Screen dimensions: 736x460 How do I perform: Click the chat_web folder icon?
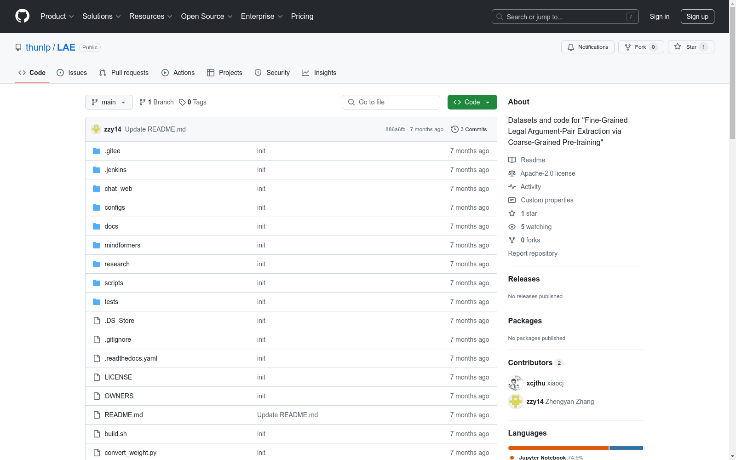click(97, 189)
